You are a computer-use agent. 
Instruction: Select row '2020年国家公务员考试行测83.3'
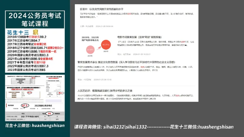(x=28, y=55)
